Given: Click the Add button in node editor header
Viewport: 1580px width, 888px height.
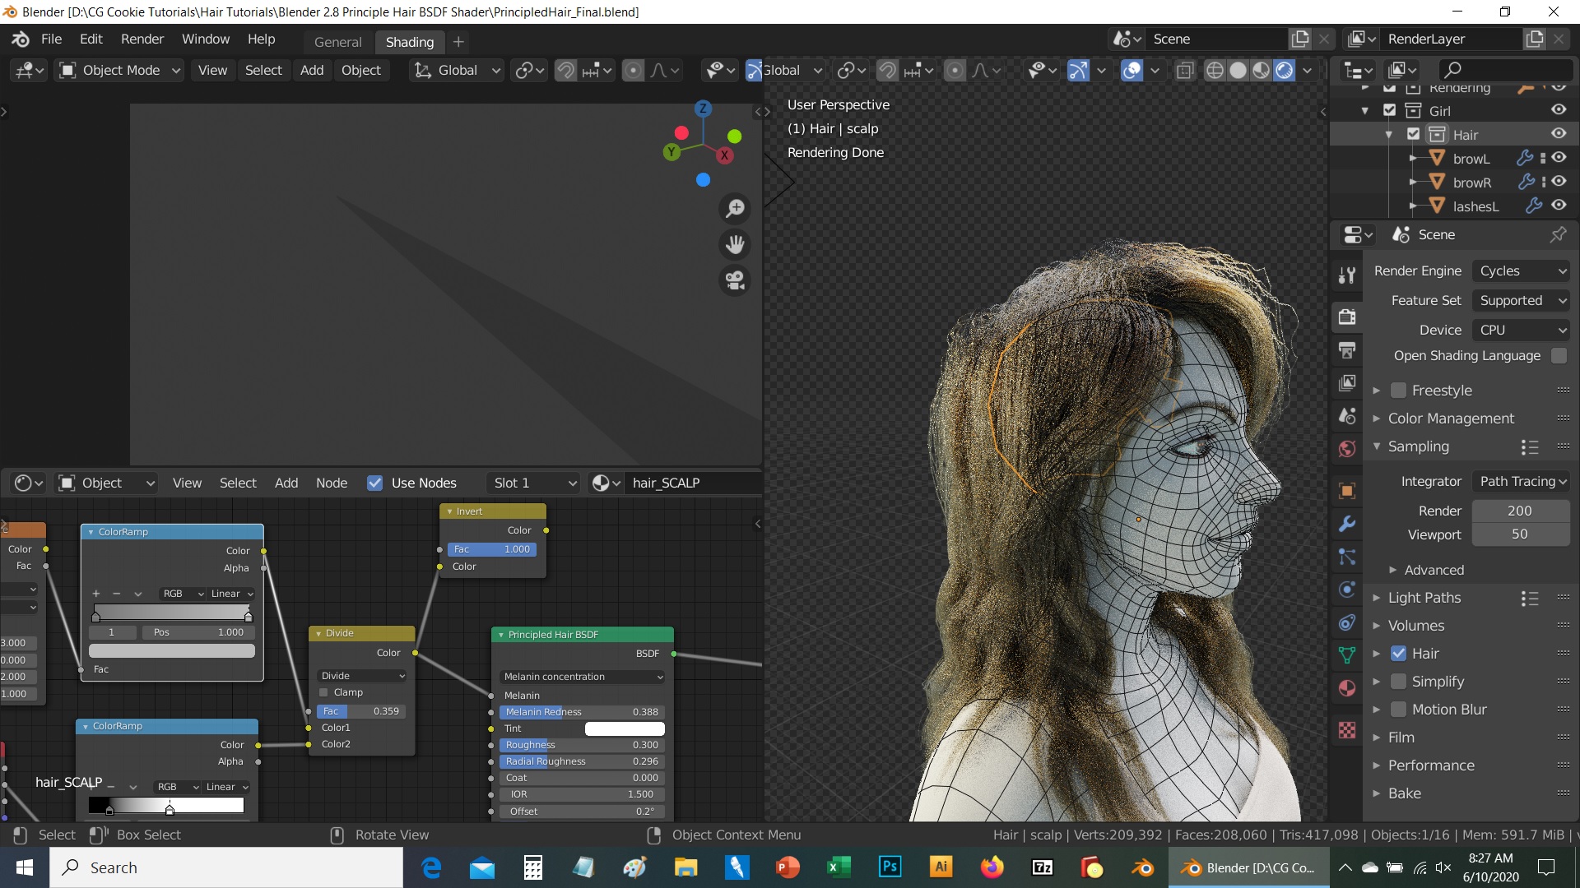Looking at the screenshot, I should tap(286, 483).
